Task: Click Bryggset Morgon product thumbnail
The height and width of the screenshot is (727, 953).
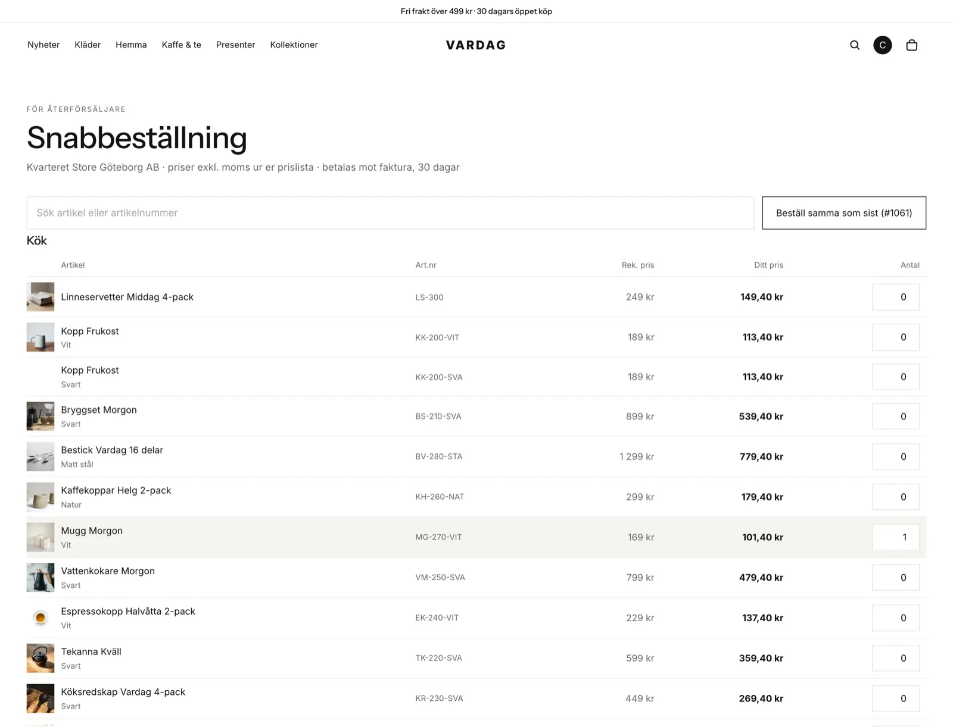Action: tap(41, 416)
